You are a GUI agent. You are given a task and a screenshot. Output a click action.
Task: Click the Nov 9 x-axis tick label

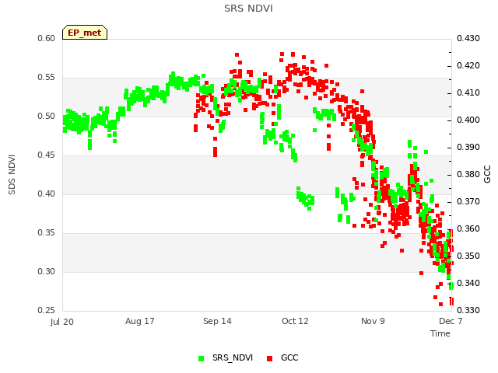(373, 321)
